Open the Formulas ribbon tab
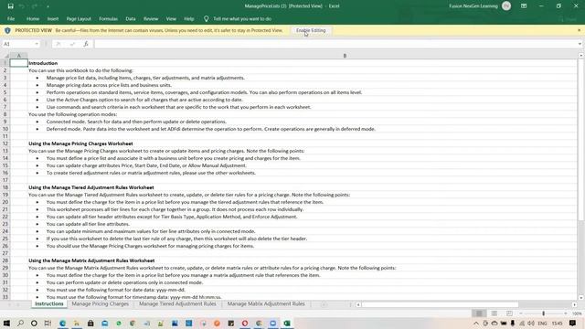Image resolution: width=585 pixels, height=329 pixels. [x=108, y=18]
